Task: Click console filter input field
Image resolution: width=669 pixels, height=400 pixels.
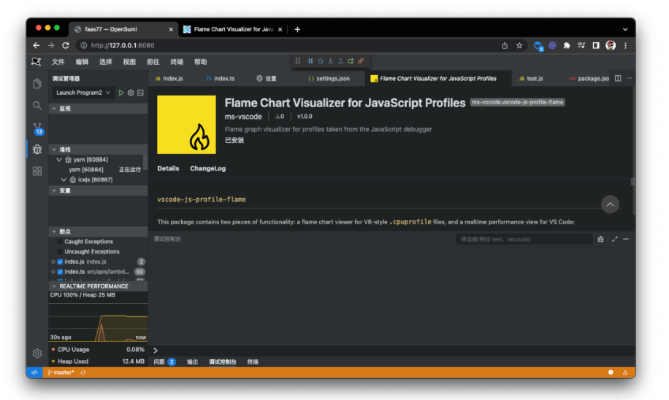Action: tap(524, 239)
